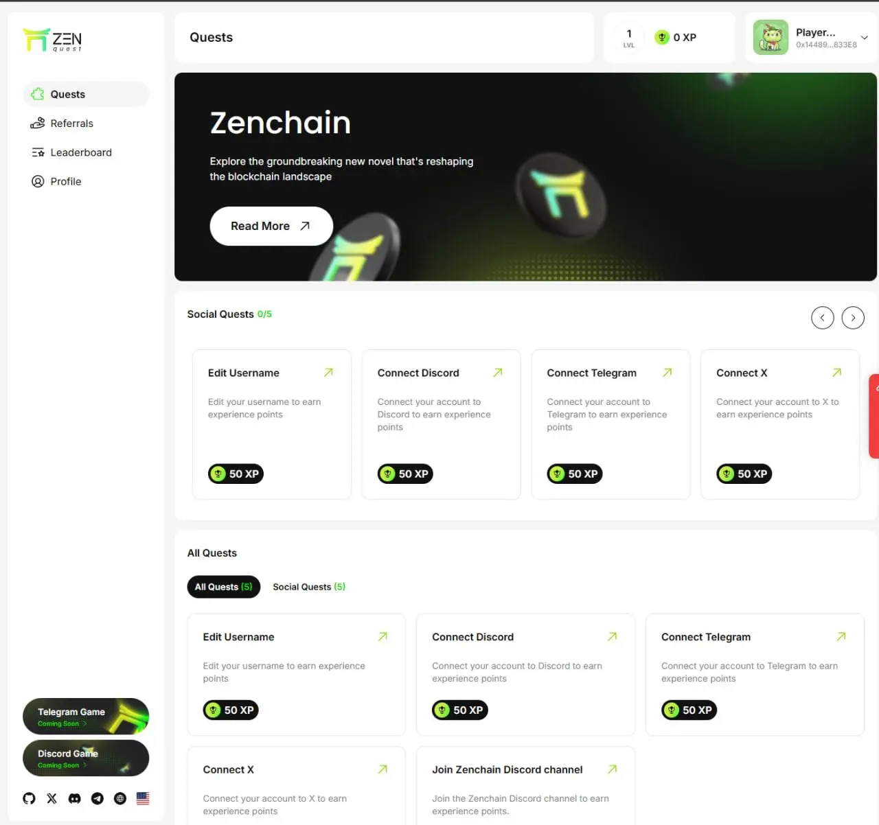
Task: Click the Quests page title in header
Action: click(x=212, y=38)
